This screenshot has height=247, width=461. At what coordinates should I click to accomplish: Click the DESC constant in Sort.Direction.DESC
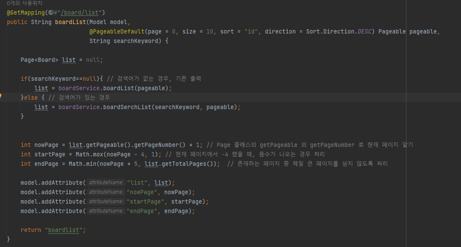pos(364,31)
